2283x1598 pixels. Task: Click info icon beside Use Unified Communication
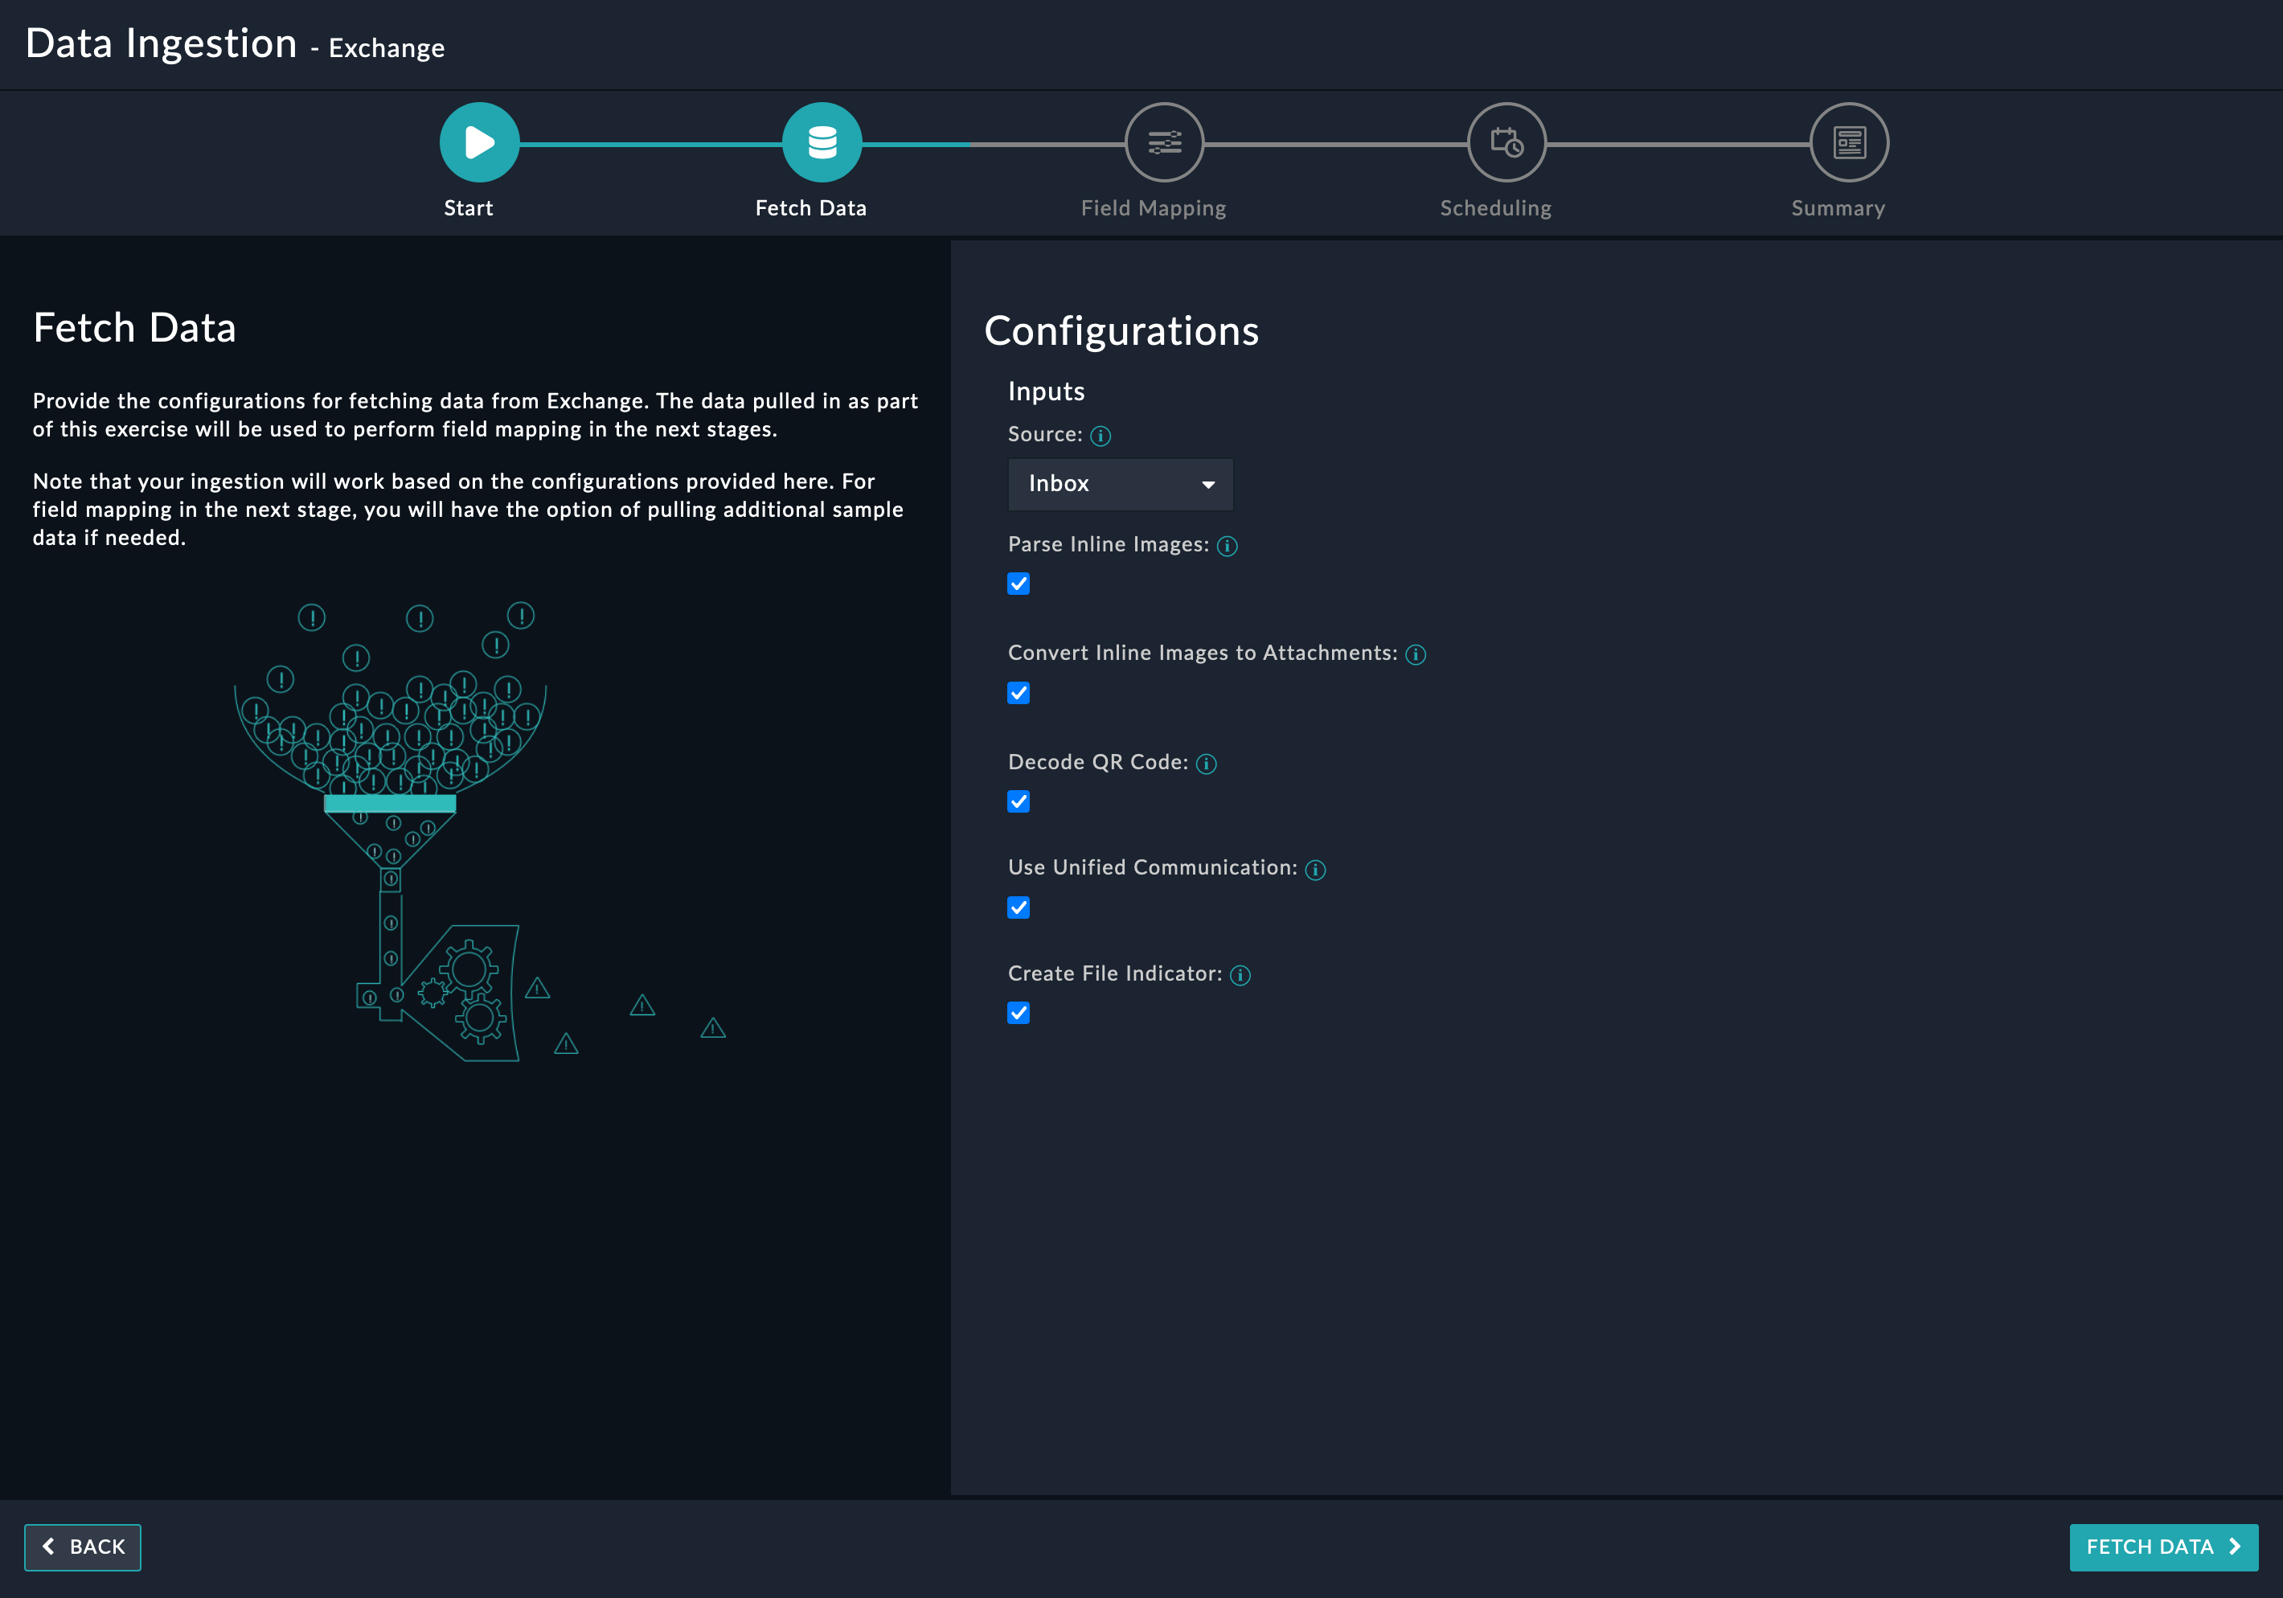1314,870
